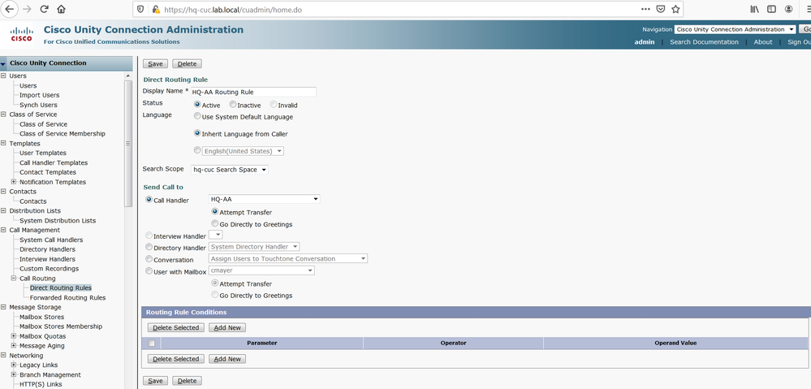Image resolution: width=811 pixels, height=389 pixels.
Task: Select the Active status radio button
Action: coord(197,105)
